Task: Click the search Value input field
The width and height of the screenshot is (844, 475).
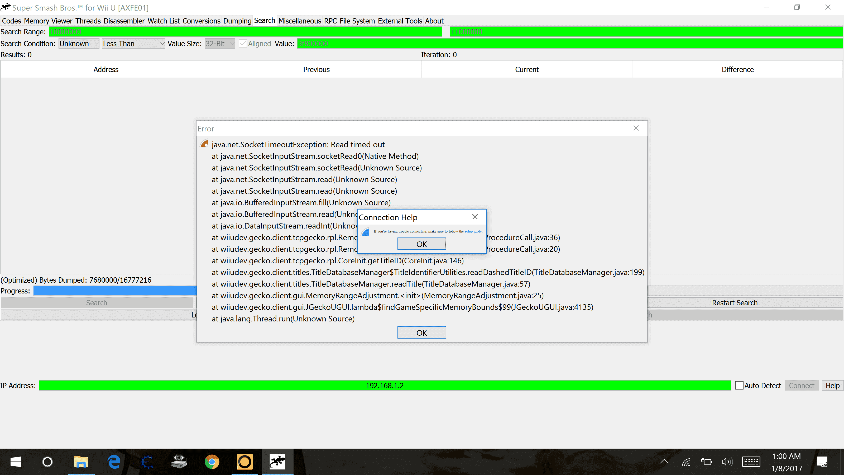Action: pyautogui.click(x=570, y=44)
